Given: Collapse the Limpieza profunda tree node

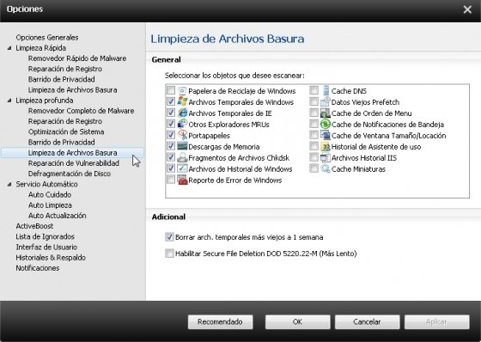Looking at the screenshot, I should tap(9, 101).
